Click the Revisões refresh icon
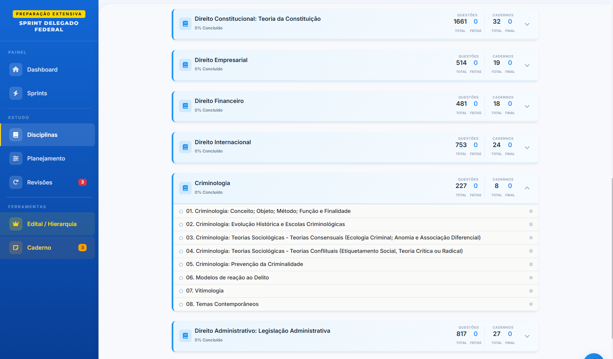The height and width of the screenshot is (359, 613). [16, 182]
